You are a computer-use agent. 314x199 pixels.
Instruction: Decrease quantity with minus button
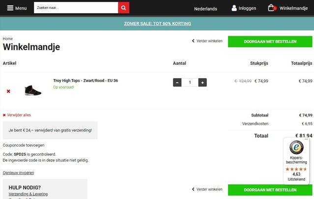coord(177,83)
